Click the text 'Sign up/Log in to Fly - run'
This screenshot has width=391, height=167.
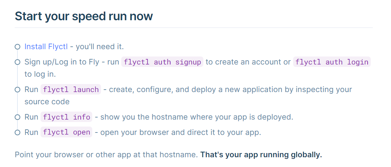pos(72,62)
